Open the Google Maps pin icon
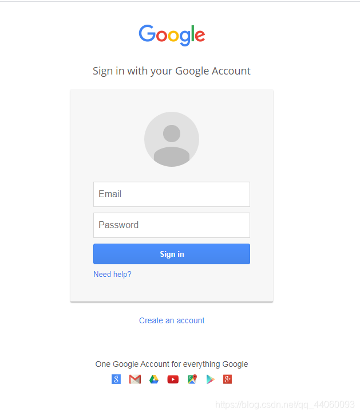Screen dimensions: 360x415 click(x=192, y=379)
